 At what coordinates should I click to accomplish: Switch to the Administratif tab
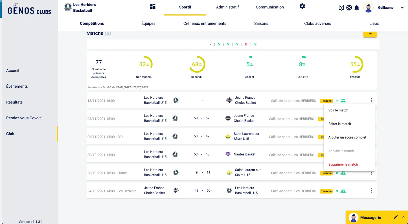coord(227,7)
